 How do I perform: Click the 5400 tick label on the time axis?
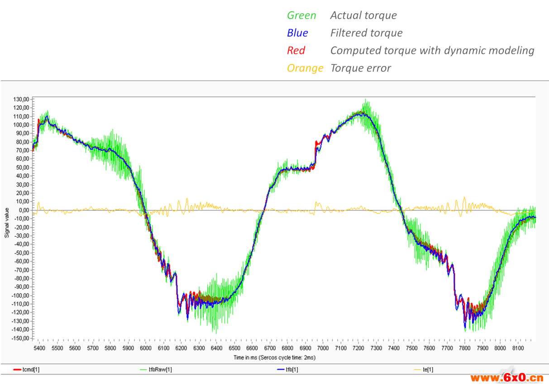pyautogui.click(x=39, y=348)
